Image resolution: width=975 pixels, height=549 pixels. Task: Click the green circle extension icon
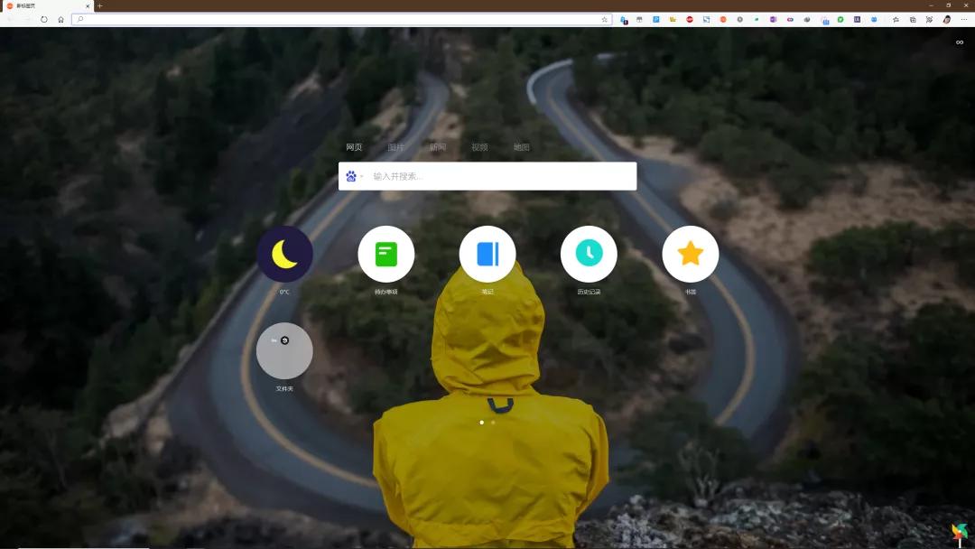point(840,19)
